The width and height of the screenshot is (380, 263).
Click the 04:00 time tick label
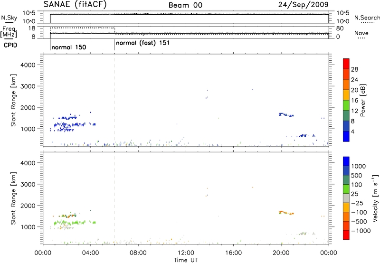pyautogui.click(x=90, y=253)
